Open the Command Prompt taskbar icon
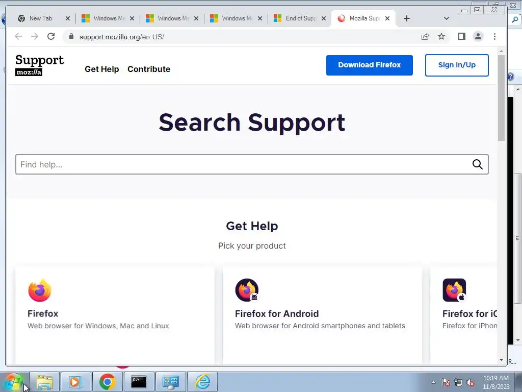The height and width of the screenshot is (392, 522). (139, 382)
